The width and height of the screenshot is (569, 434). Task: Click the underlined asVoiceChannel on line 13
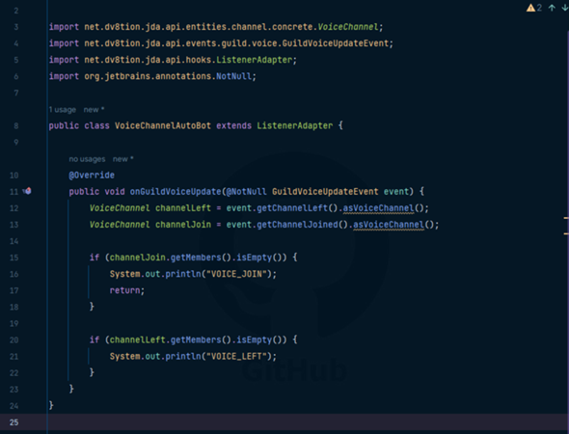389,225
